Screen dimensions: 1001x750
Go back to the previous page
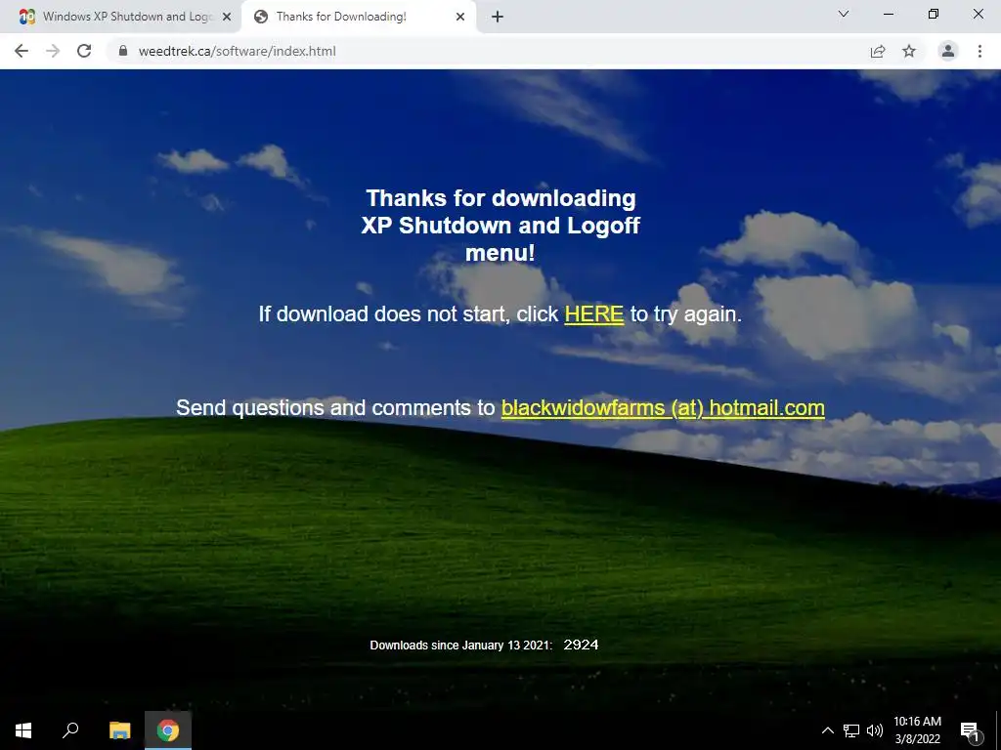(22, 51)
